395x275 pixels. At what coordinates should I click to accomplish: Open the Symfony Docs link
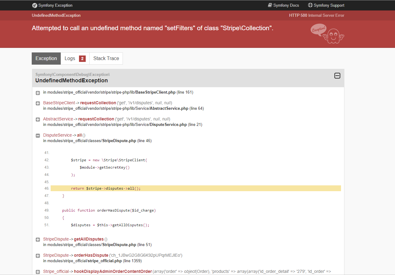pyautogui.click(x=283, y=5)
